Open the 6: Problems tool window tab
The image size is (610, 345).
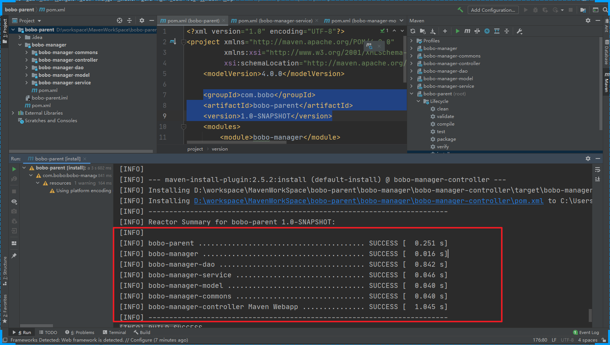[80, 333]
